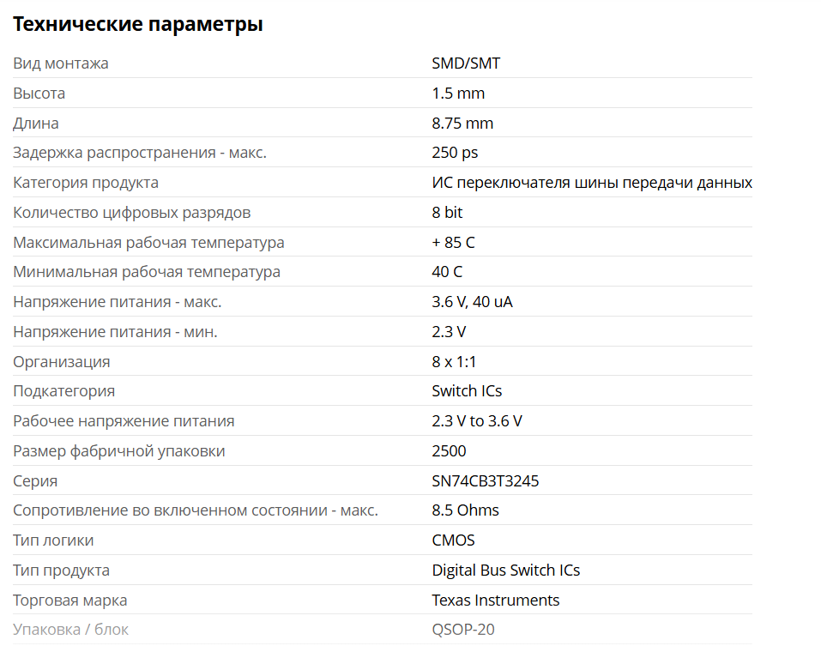The image size is (821, 646).
Task: Click the "3.6 V, 40 uA" value
Action: click(x=472, y=302)
